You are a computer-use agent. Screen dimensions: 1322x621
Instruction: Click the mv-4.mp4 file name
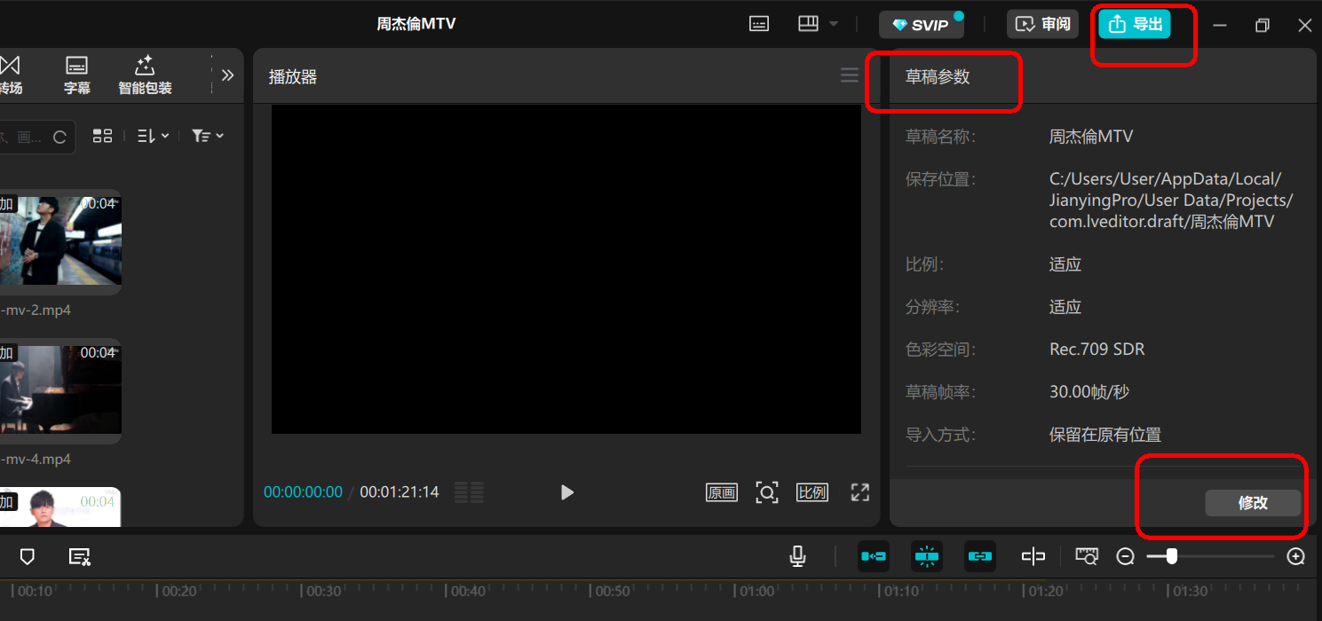(36, 460)
